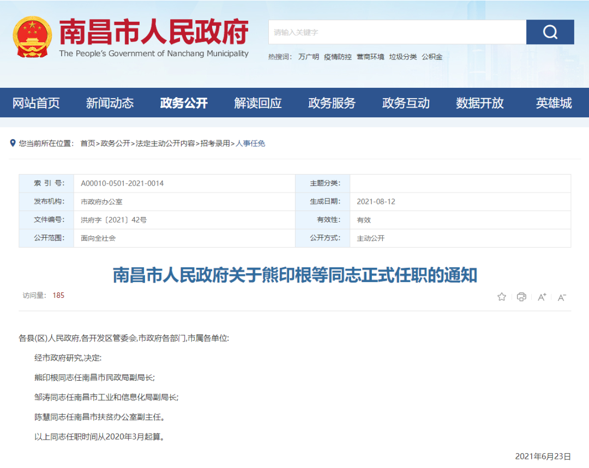Viewport: 589px width, 468px height.
Task: Click document number 洪府字〔2021〕42号
Action: coord(114,220)
